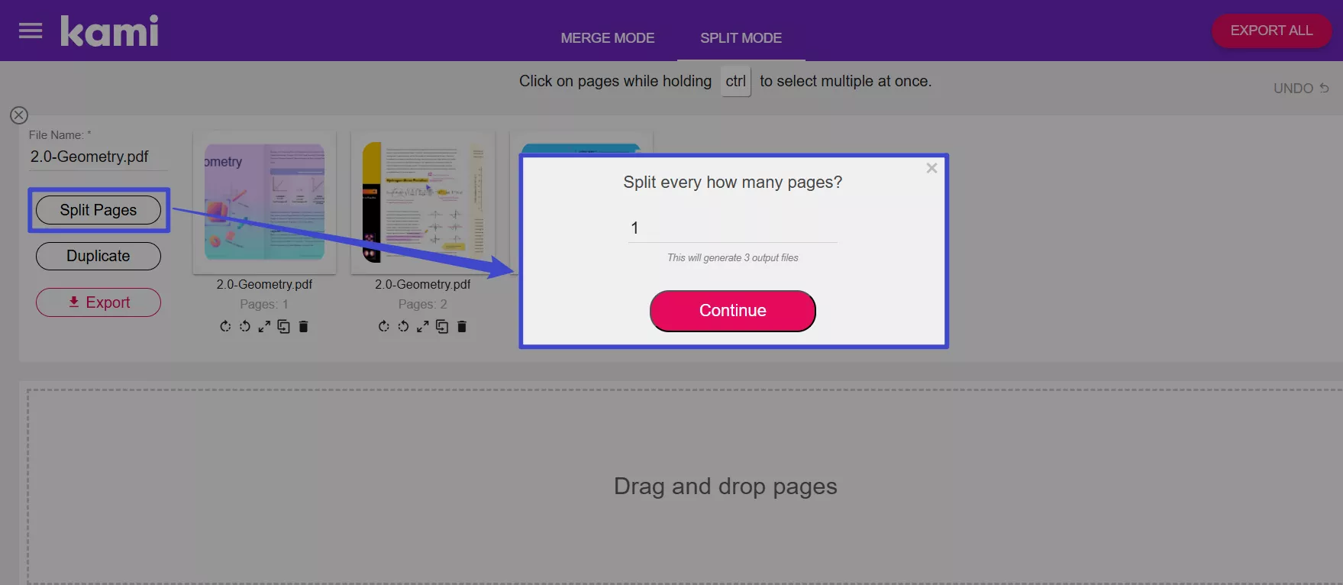Select the page 2 thumbnail
The width and height of the screenshot is (1343, 585).
423,202
